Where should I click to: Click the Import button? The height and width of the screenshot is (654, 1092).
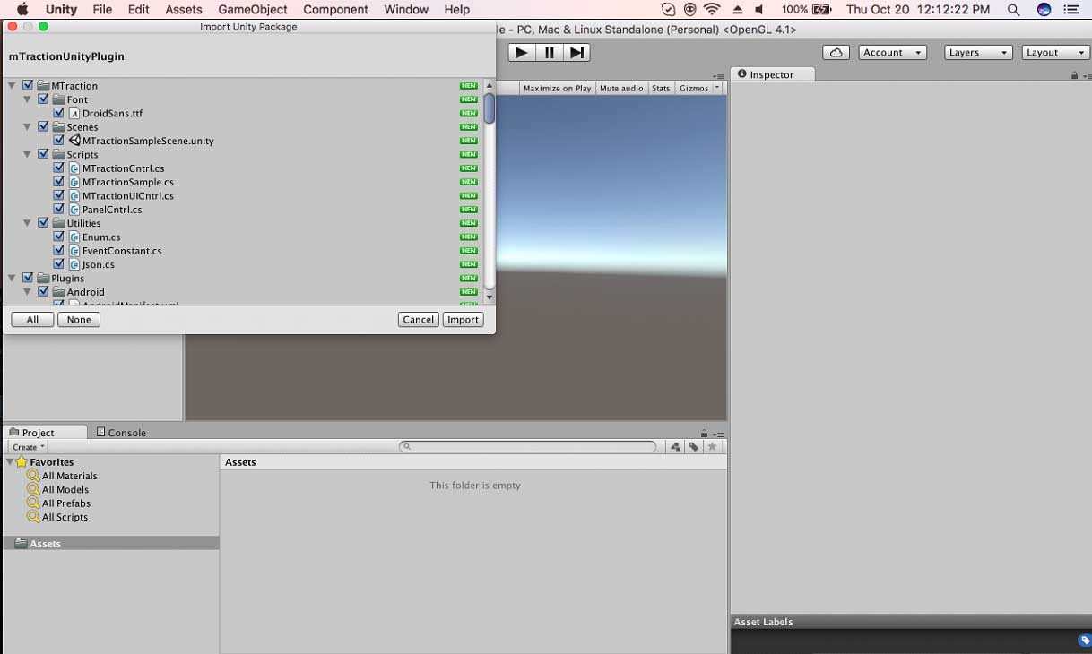click(x=464, y=320)
